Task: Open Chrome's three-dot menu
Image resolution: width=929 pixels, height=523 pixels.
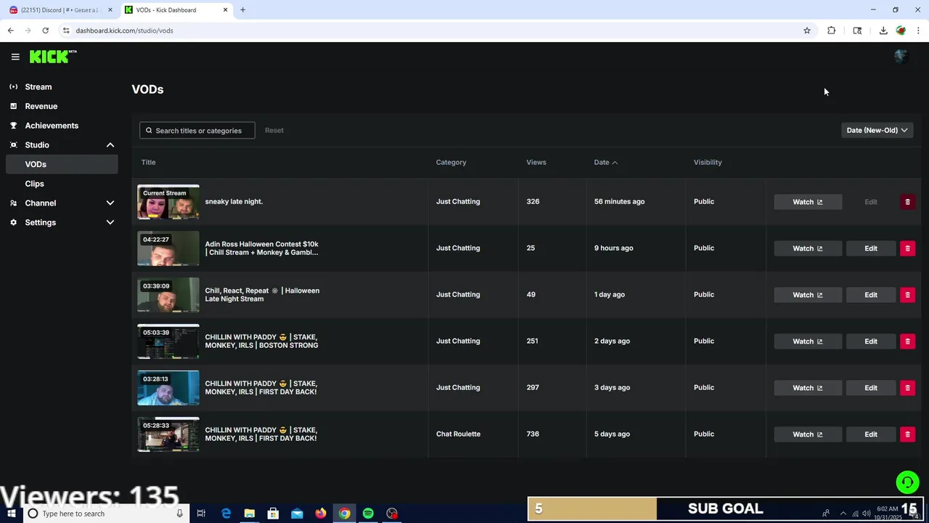Action: point(918,31)
